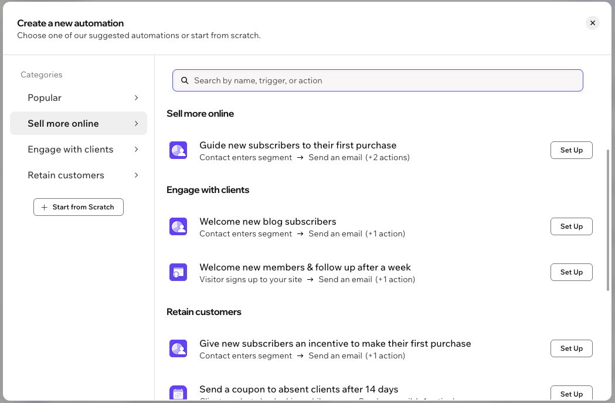Close the Create a new automation dialog

[x=593, y=23]
